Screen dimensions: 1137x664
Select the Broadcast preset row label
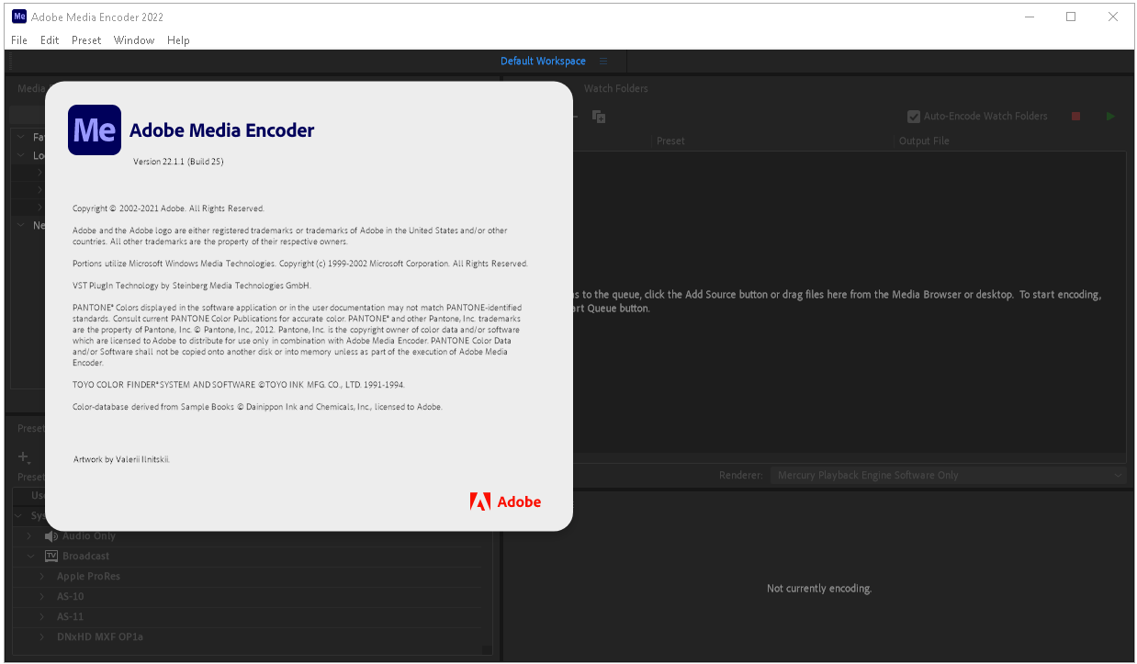[x=86, y=557]
